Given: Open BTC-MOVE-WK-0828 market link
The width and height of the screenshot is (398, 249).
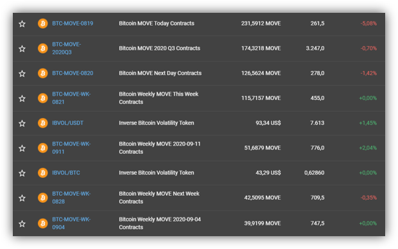Looking at the screenshot, I should pos(71,198).
